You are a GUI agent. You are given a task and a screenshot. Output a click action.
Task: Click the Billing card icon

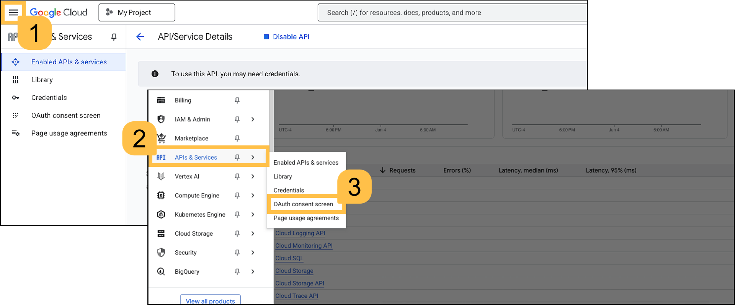coord(161,100)
